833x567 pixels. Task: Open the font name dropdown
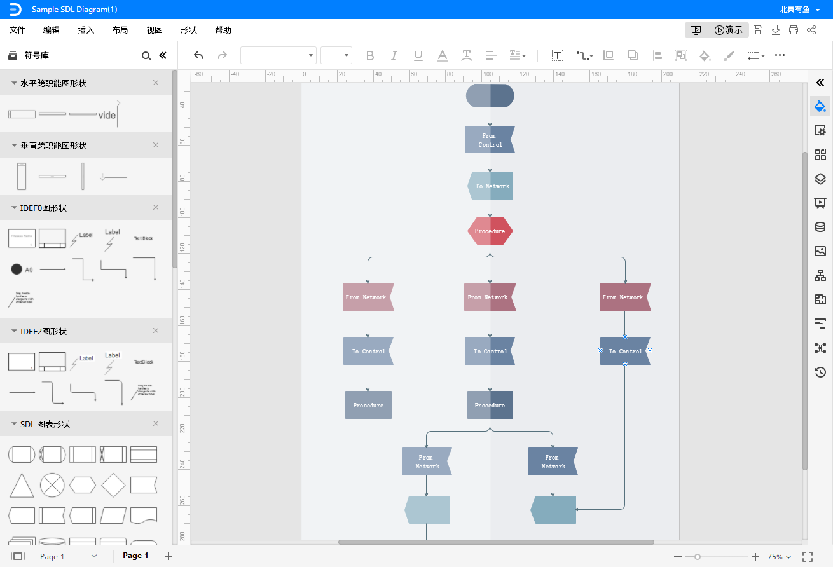[x=279, y=55]
